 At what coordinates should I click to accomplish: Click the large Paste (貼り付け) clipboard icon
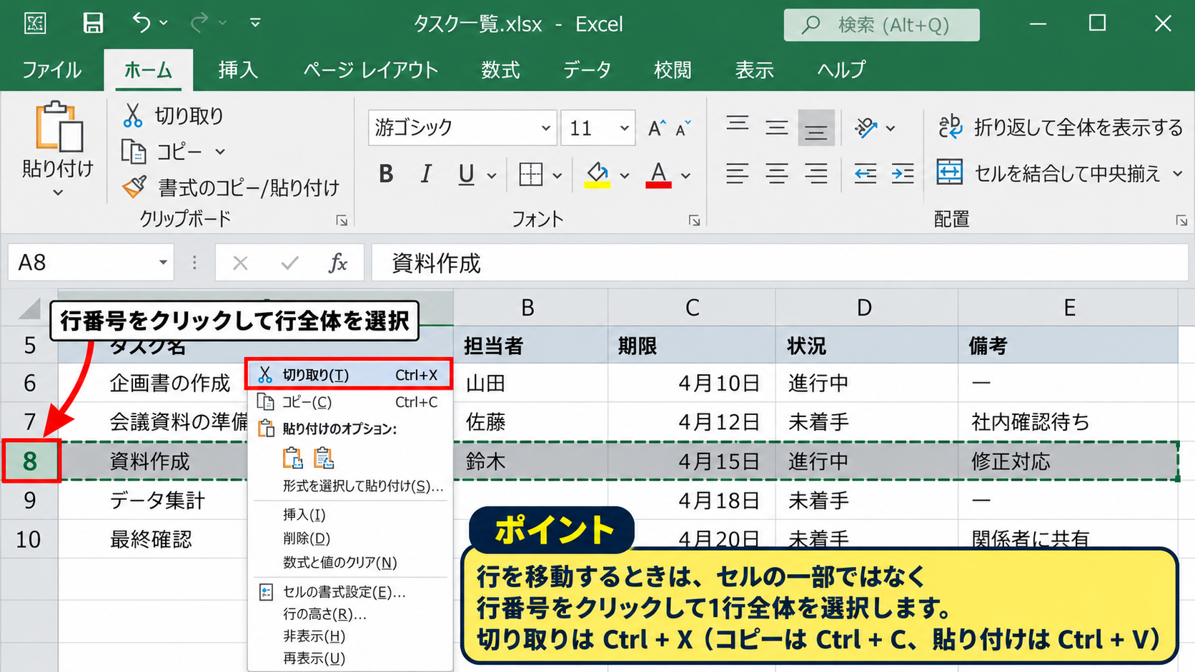pyautogui.click(x=58, y=127)
